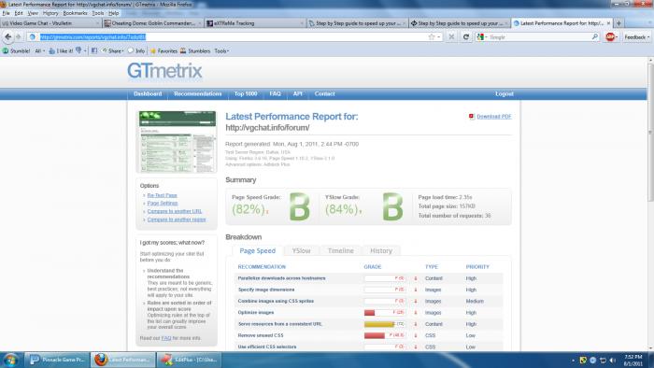Viewport: 654px width, 368px height.
Task: Click the yellow consistent URL grade bar
Action: pyautogui.click(x=385, y=324)
